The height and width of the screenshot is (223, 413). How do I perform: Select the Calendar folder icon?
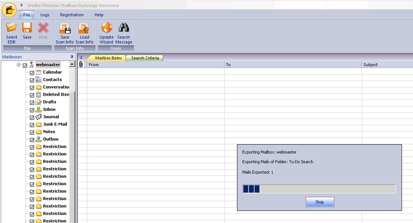pyautogui.click(x=38, y=72)
